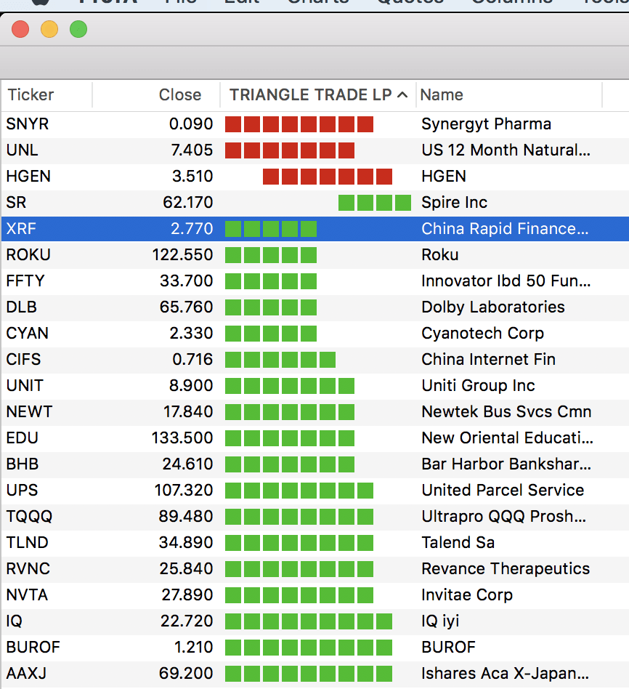Sort by TRIANGLE TRADE LP column header
The image size is (629, 689).
coord(311,95)
